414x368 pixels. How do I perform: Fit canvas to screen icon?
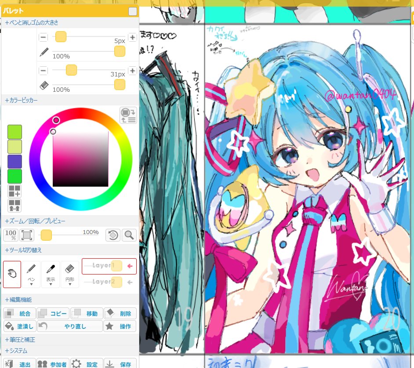point(27,235)
